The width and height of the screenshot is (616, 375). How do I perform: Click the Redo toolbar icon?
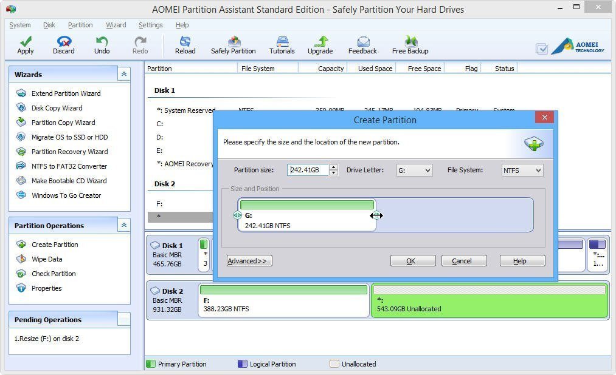coord(140,41)
